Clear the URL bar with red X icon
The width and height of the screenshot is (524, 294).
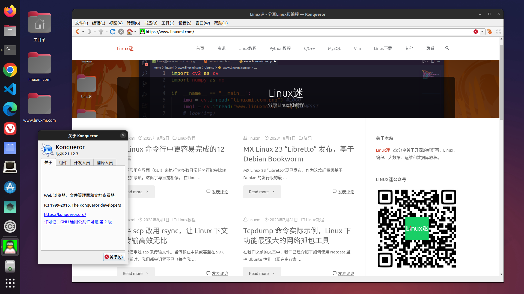(476, 32)
